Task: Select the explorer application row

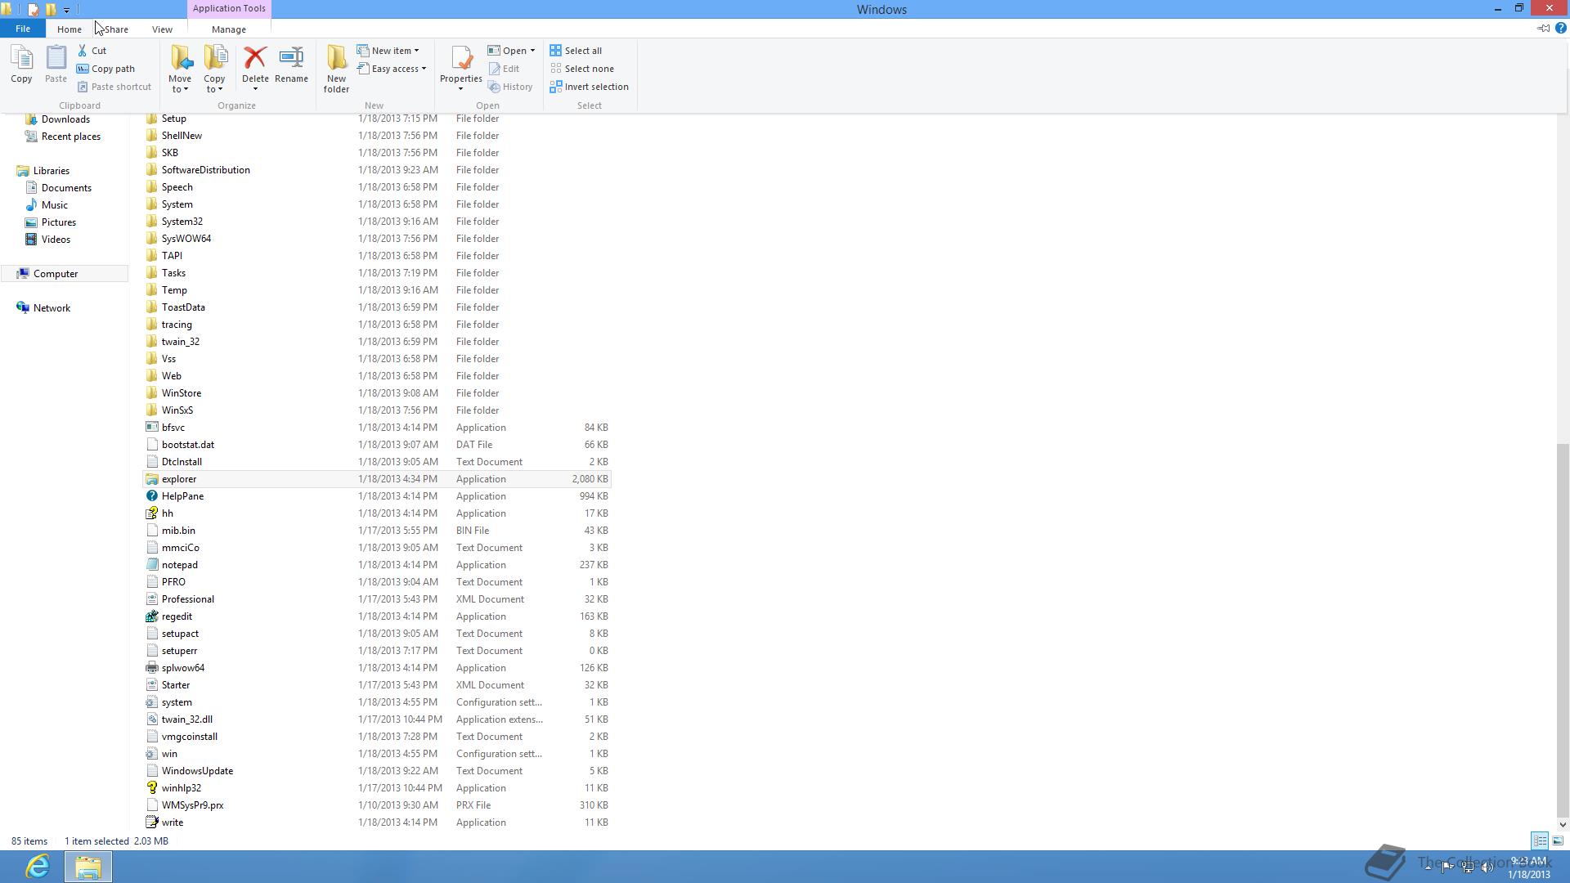Action: (x=377, y=479)
